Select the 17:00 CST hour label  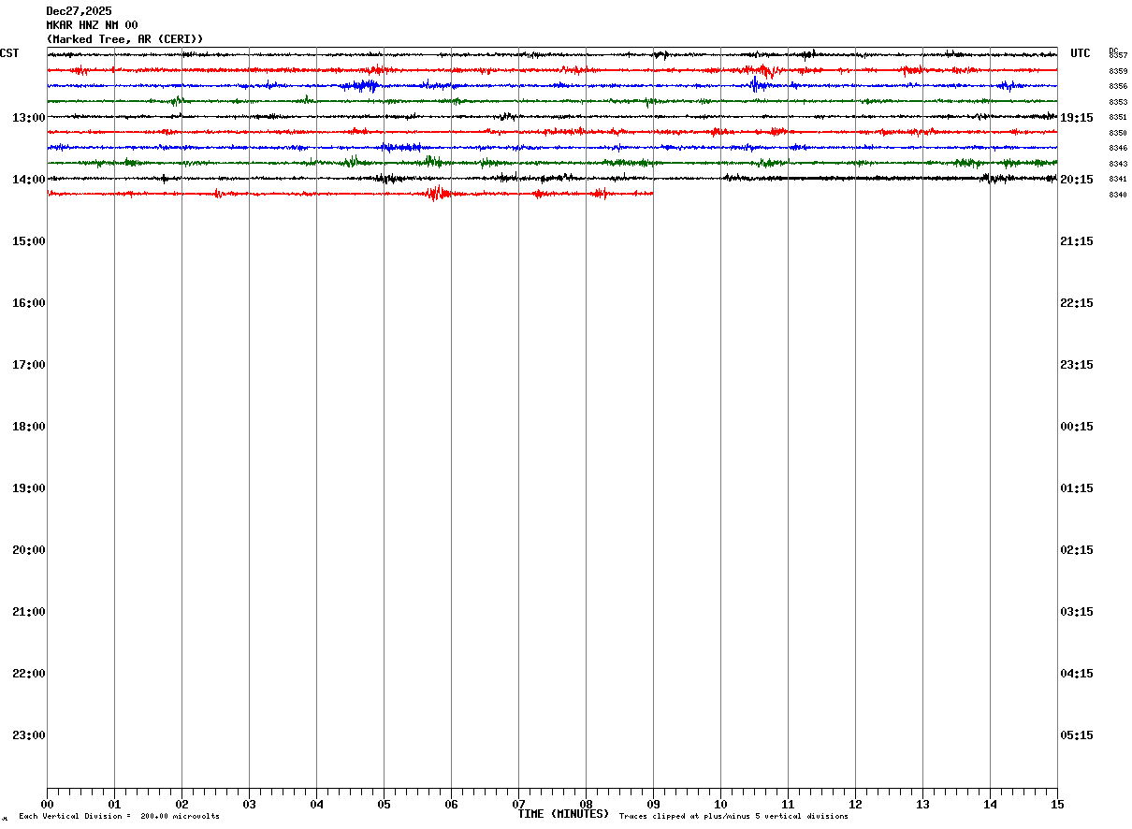click(x=29, y=365)
